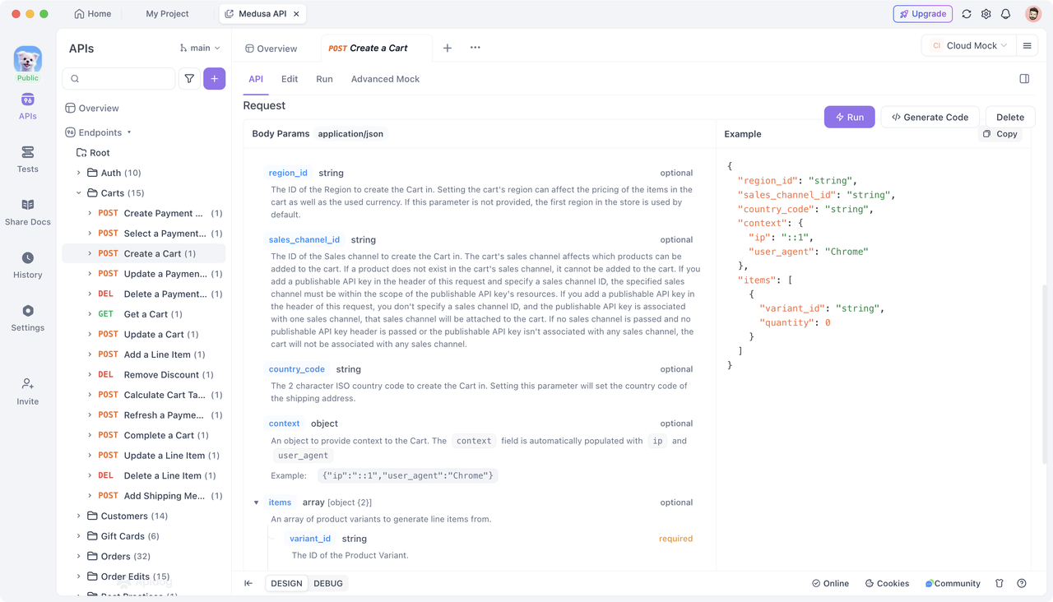Open the Share Docs sidebar section
Image resolution: width=1053 pixels, height=602 pixels.
pyautogui.click(x=27, y=212)
